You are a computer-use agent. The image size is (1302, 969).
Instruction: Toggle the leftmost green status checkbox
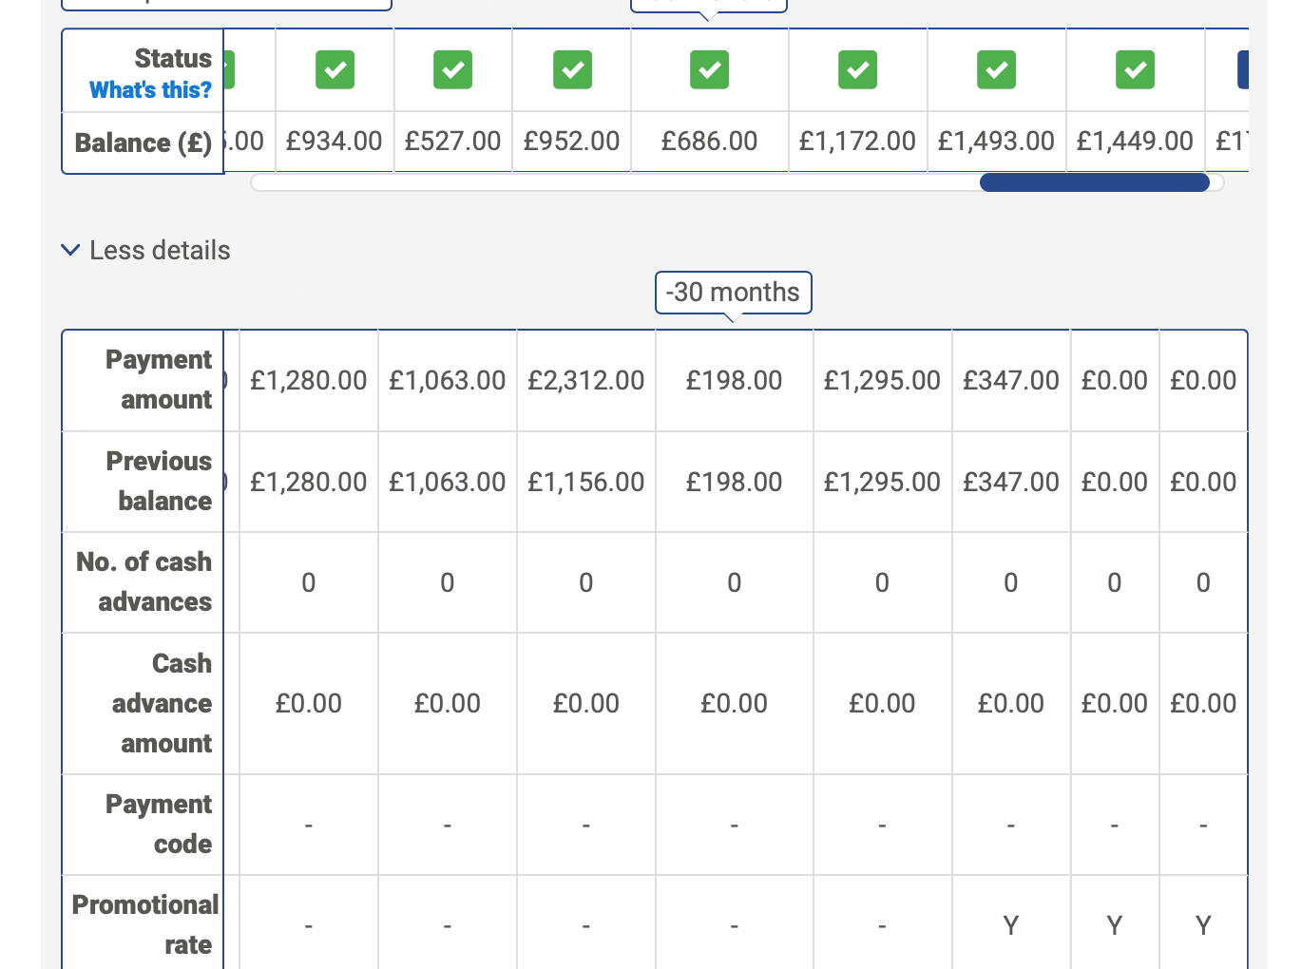(x=226, y=69)
